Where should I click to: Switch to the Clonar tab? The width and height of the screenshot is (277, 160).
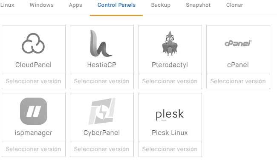235,5
